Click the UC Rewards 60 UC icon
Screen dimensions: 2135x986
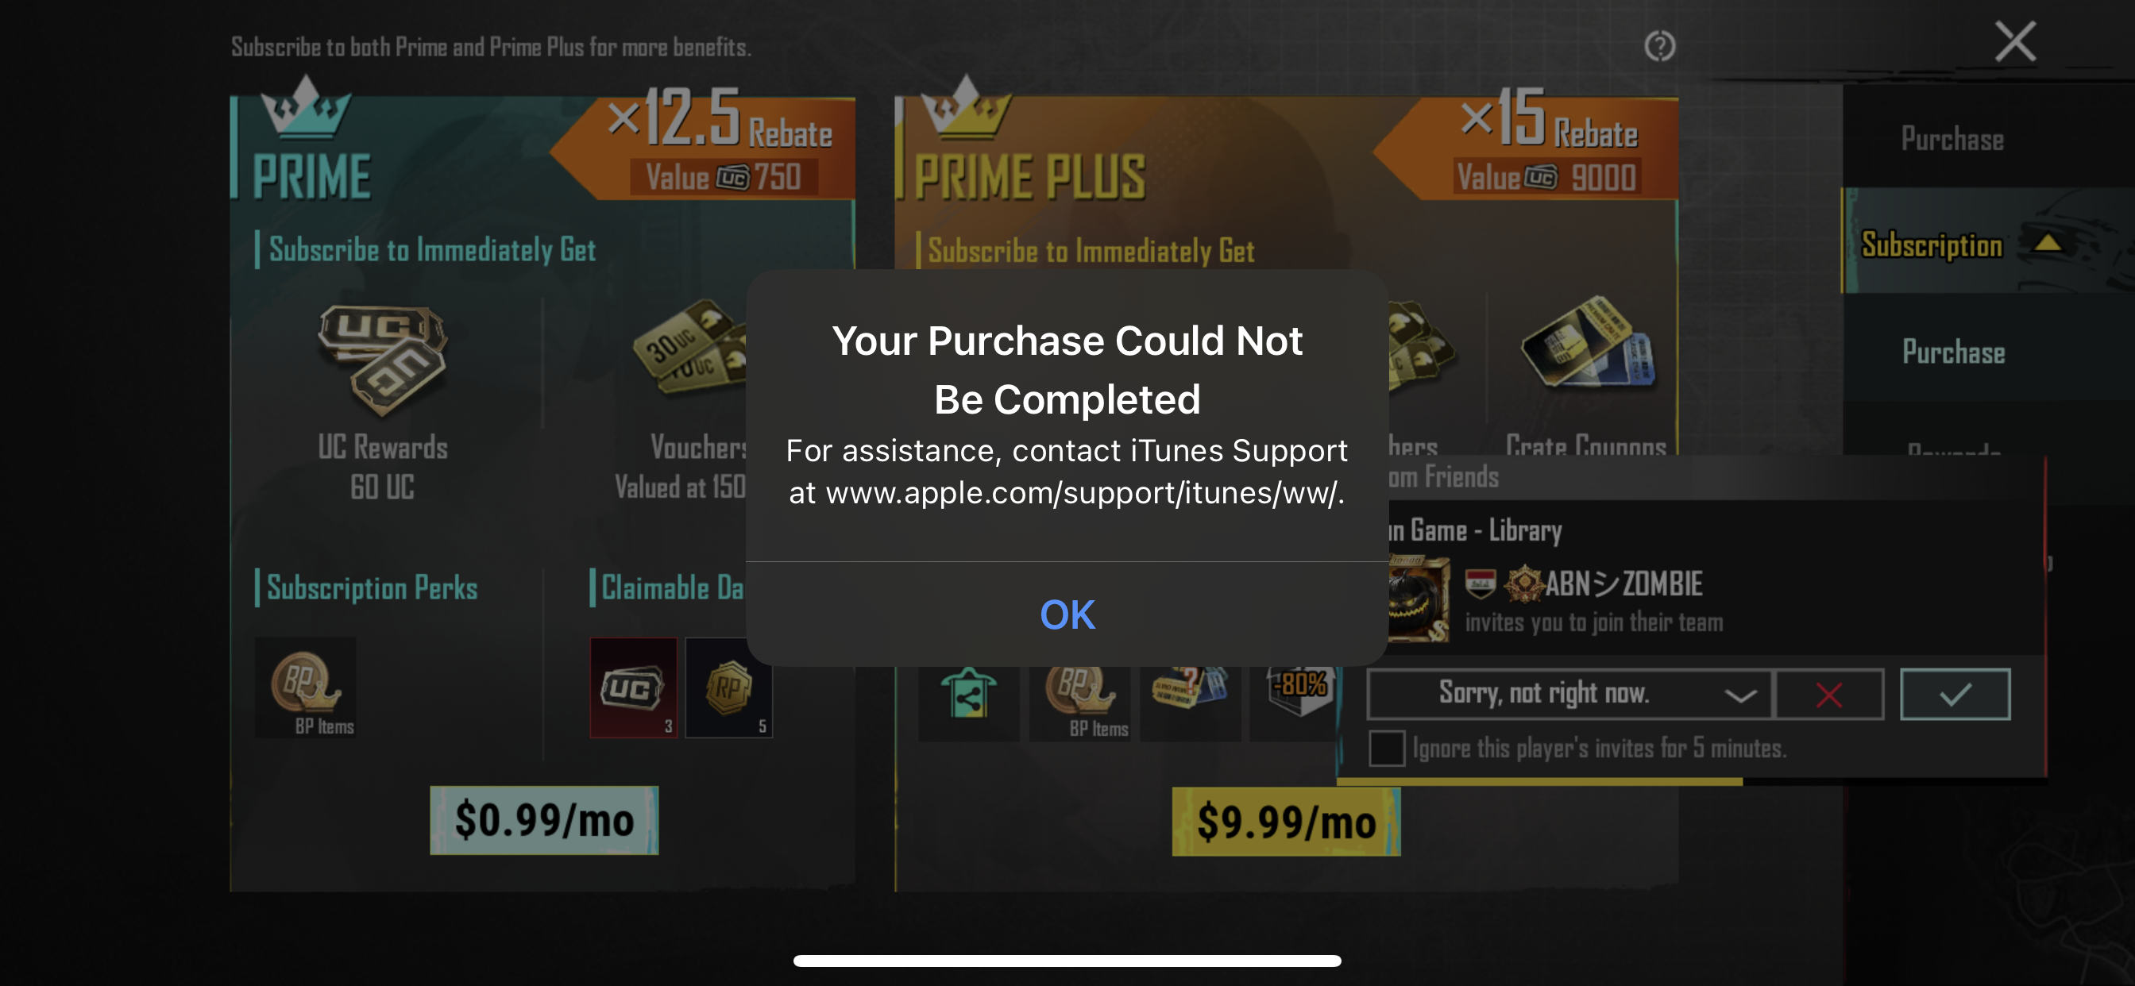coord(383,360)
